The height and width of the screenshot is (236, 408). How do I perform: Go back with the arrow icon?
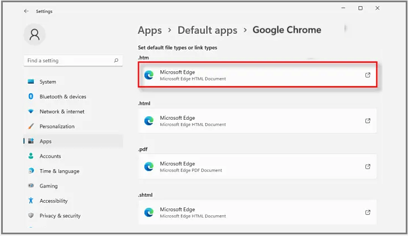(26, 11)
